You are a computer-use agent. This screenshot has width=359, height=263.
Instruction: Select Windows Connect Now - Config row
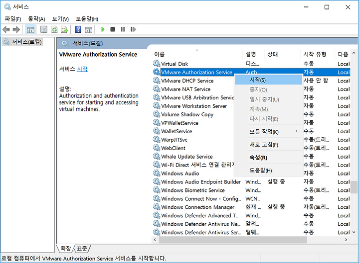pos(251,199)
